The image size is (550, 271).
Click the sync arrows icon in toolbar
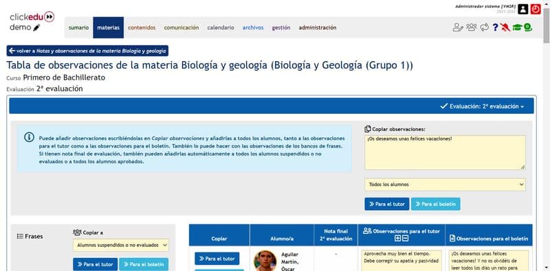click(x=485, y=27)
